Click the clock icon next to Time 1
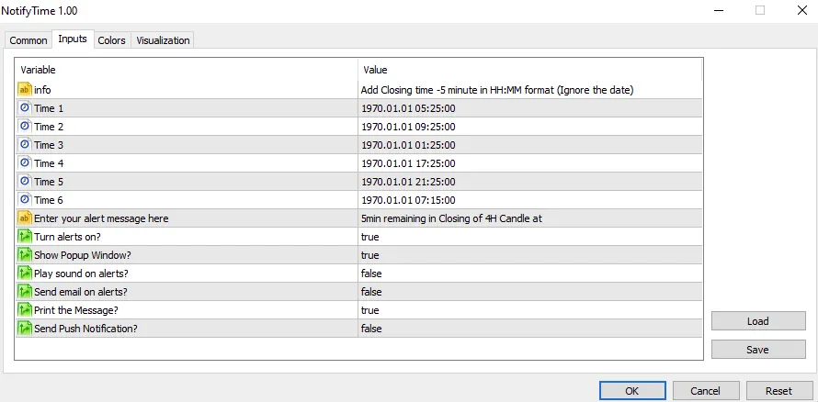818x402 pixels. 25,108
